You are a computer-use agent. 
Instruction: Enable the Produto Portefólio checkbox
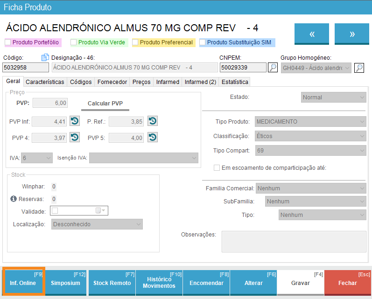(8, 42)
